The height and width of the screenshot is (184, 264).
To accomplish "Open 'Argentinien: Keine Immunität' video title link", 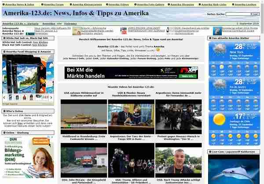I will click(179, 94).
